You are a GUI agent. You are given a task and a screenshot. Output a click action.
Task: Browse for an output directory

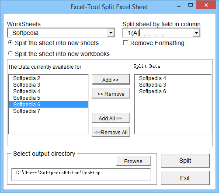tap(134, 161)
